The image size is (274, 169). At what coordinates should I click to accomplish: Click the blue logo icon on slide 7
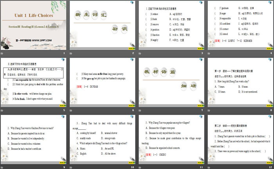pyautogui.click(x=201, y=60)
